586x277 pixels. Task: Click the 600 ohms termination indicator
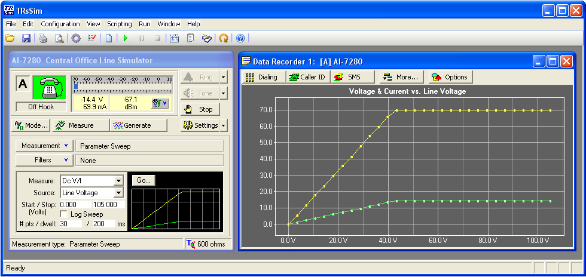pyautogui.click(x=207, y=244)
